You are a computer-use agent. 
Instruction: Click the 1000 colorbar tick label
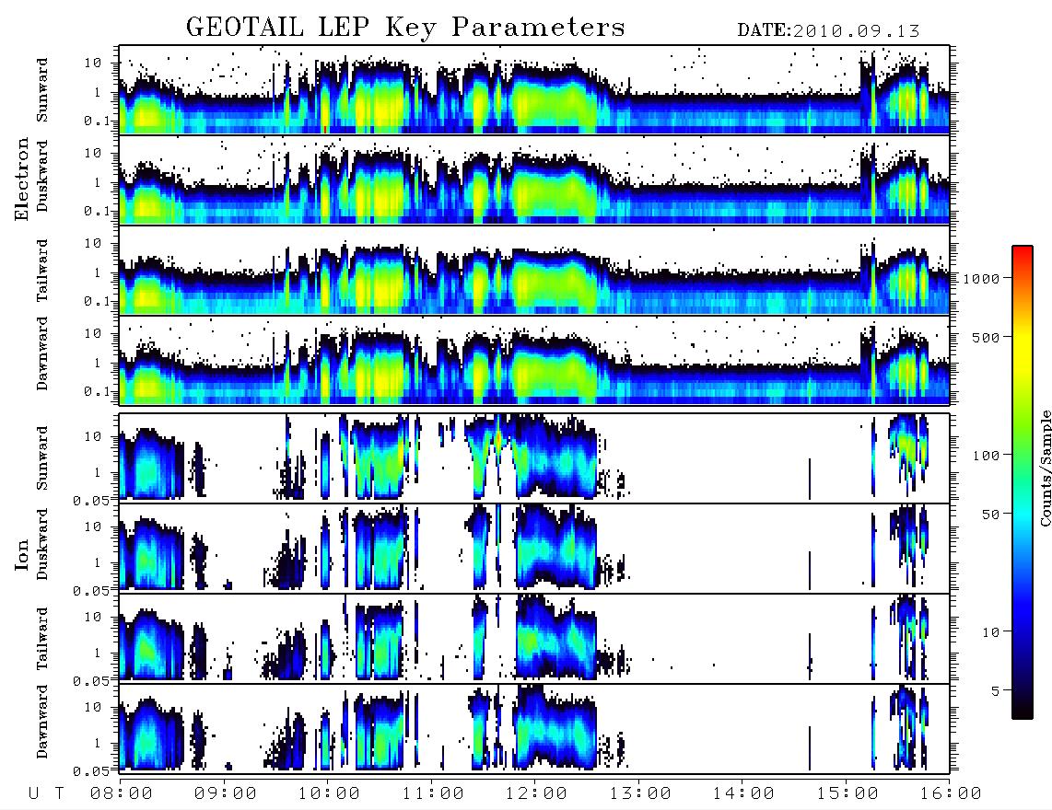(981, 279)
